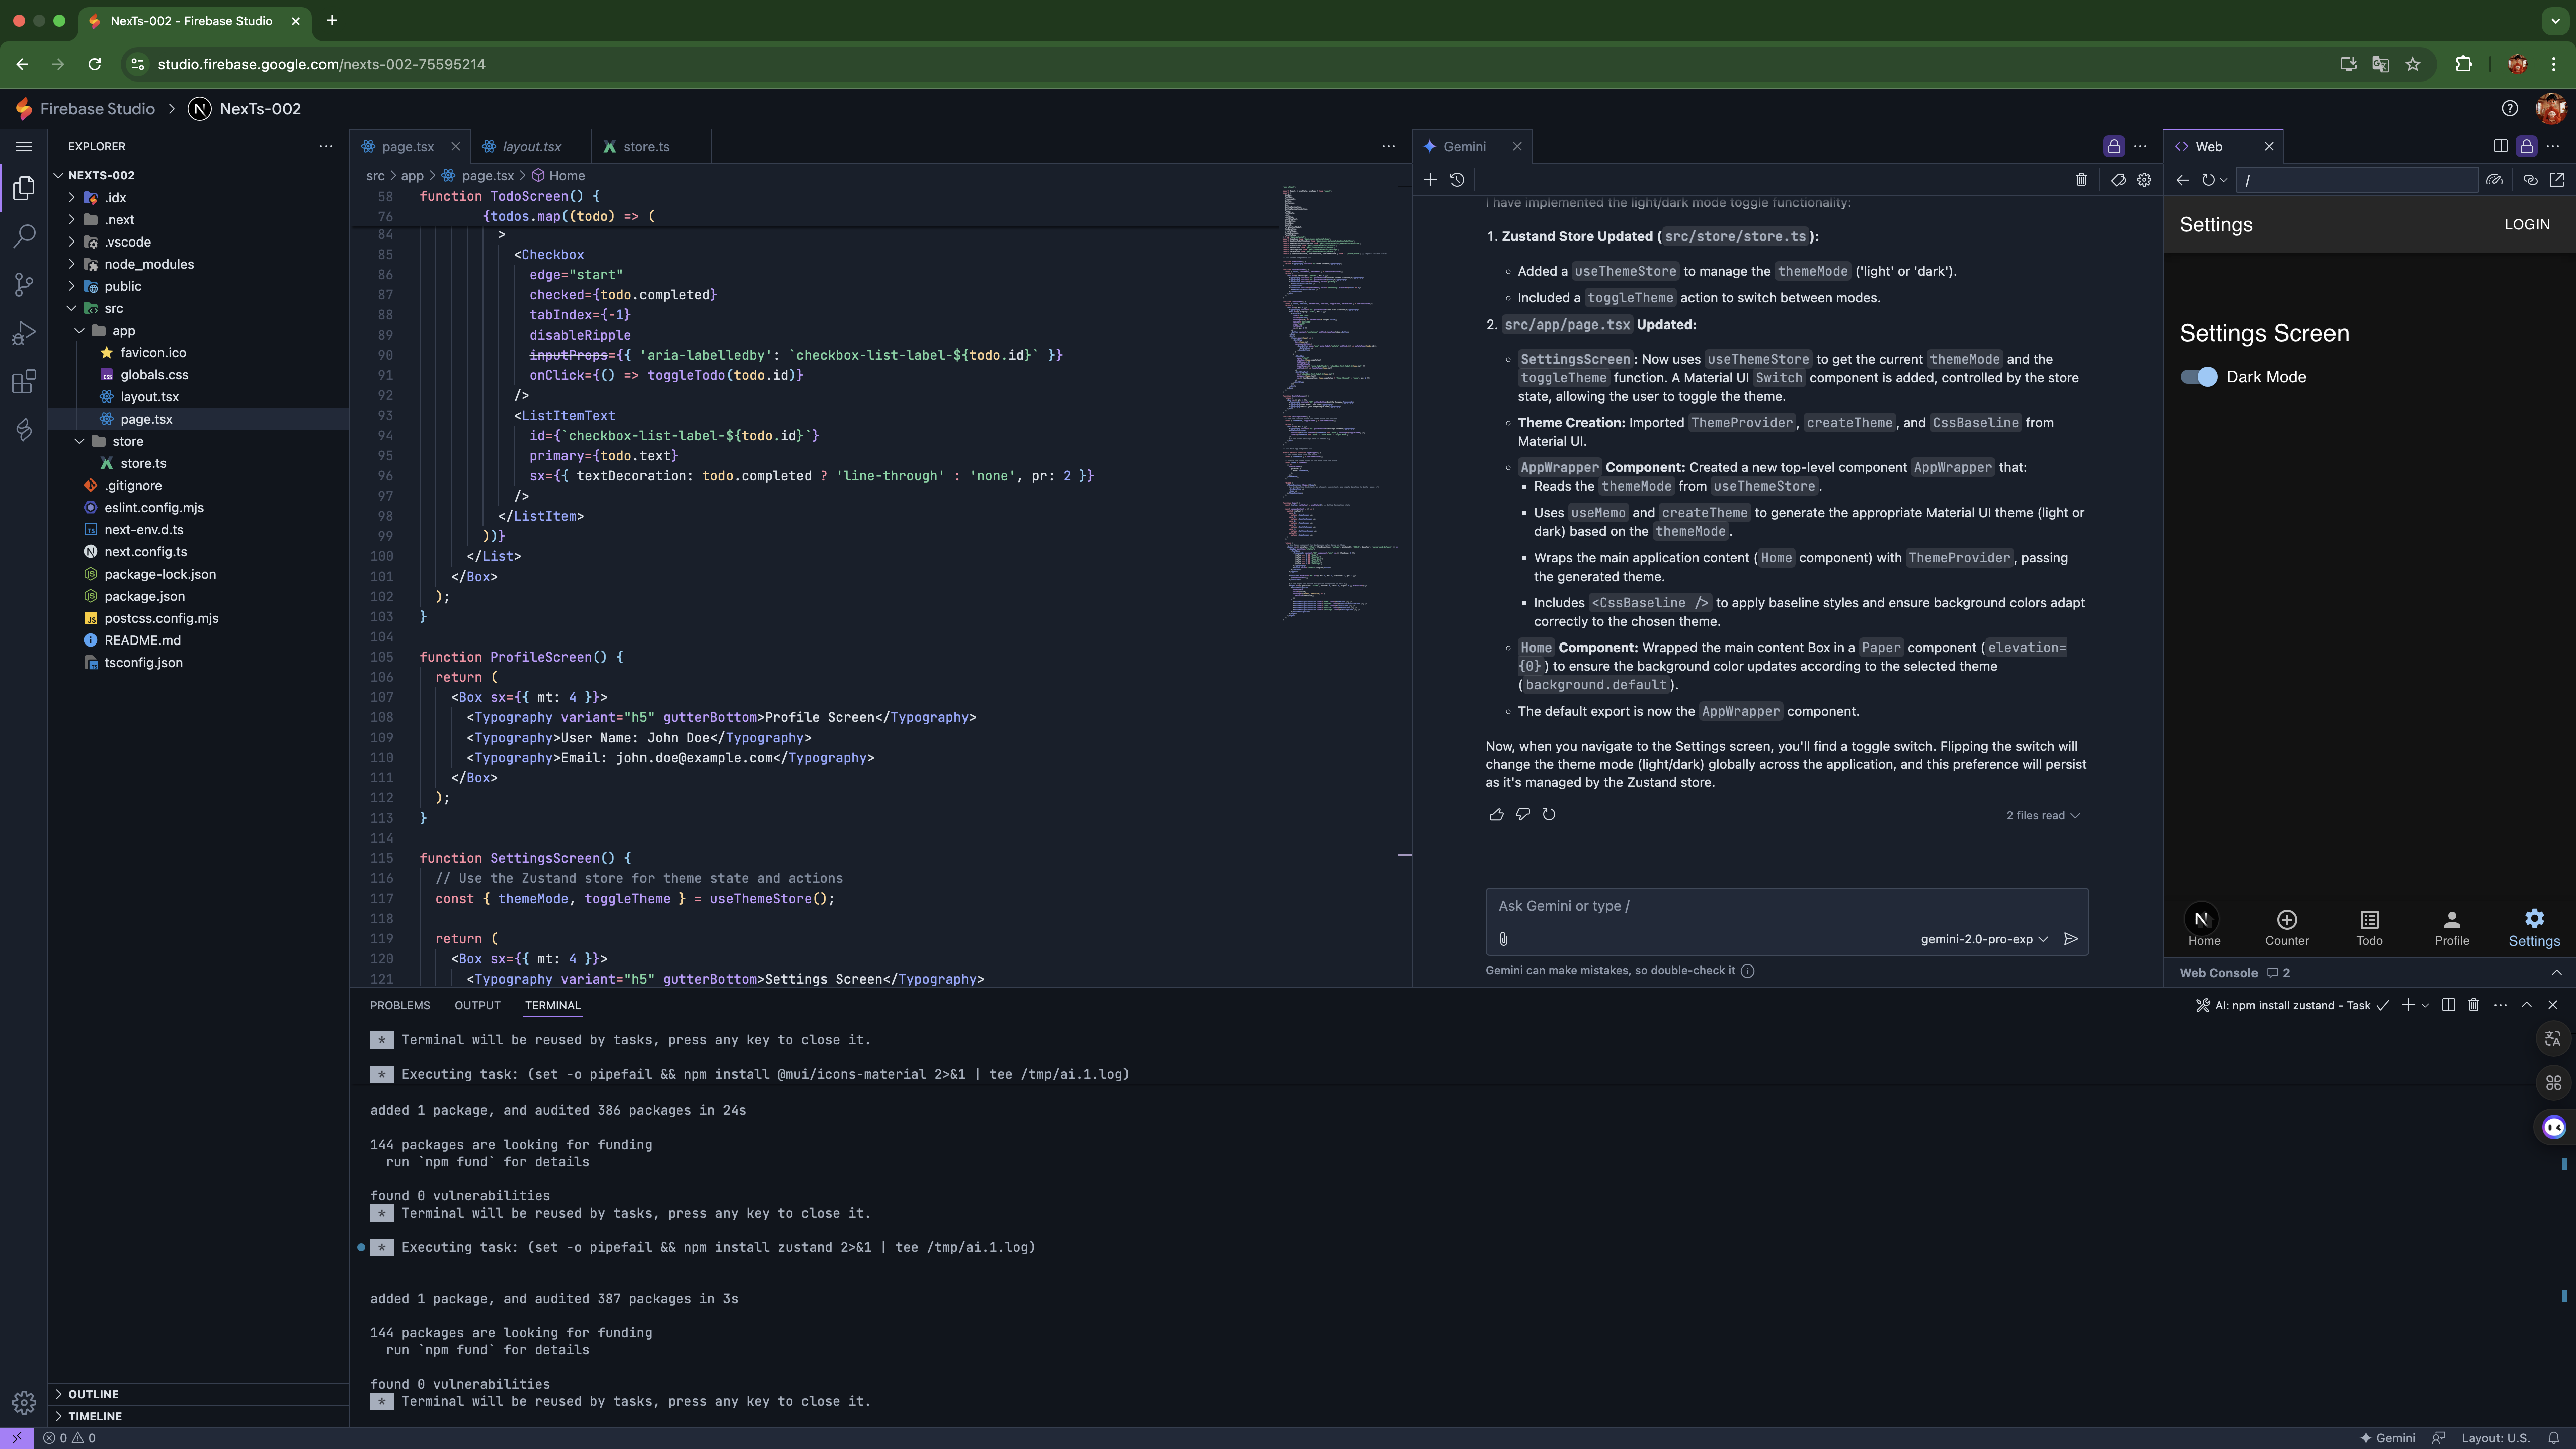
Task: Delete the Gemini chat with trash icon
Action: (2081, 180)
